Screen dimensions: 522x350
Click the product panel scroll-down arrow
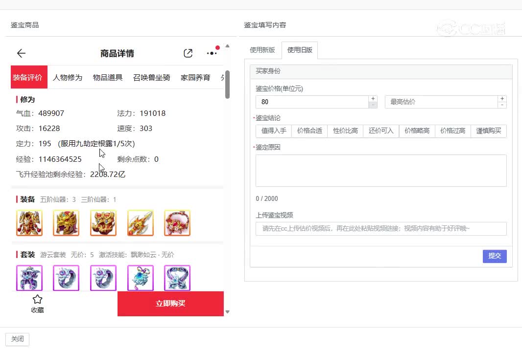tap(227, 312)
